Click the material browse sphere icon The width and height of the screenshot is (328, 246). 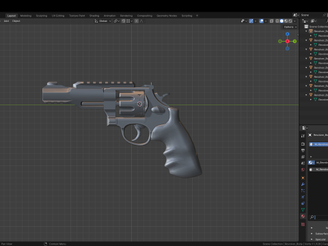(311, 163)
